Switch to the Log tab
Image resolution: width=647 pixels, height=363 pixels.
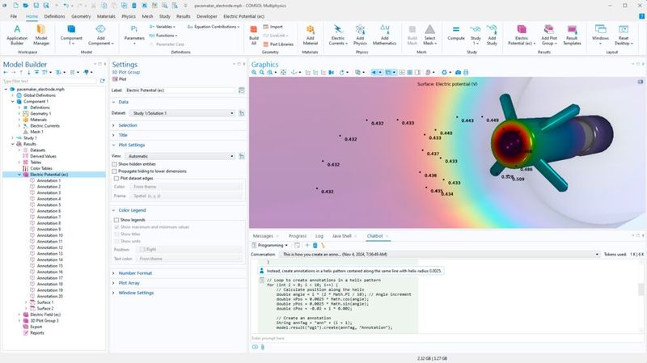click(319, 236)
